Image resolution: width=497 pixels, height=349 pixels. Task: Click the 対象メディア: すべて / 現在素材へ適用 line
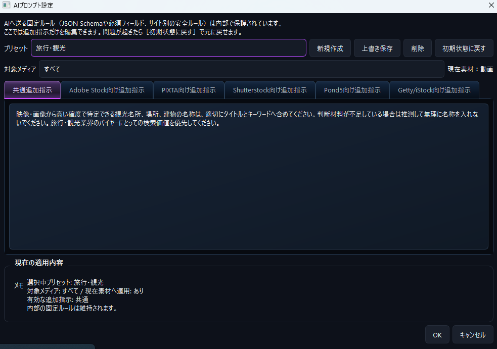click(x=85, y=291)
